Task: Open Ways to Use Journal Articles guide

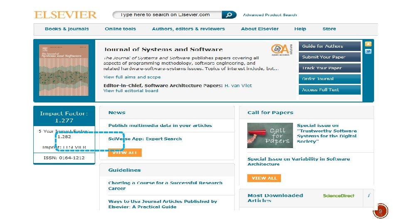Action: pyautogui.click(x=163, y=204)
